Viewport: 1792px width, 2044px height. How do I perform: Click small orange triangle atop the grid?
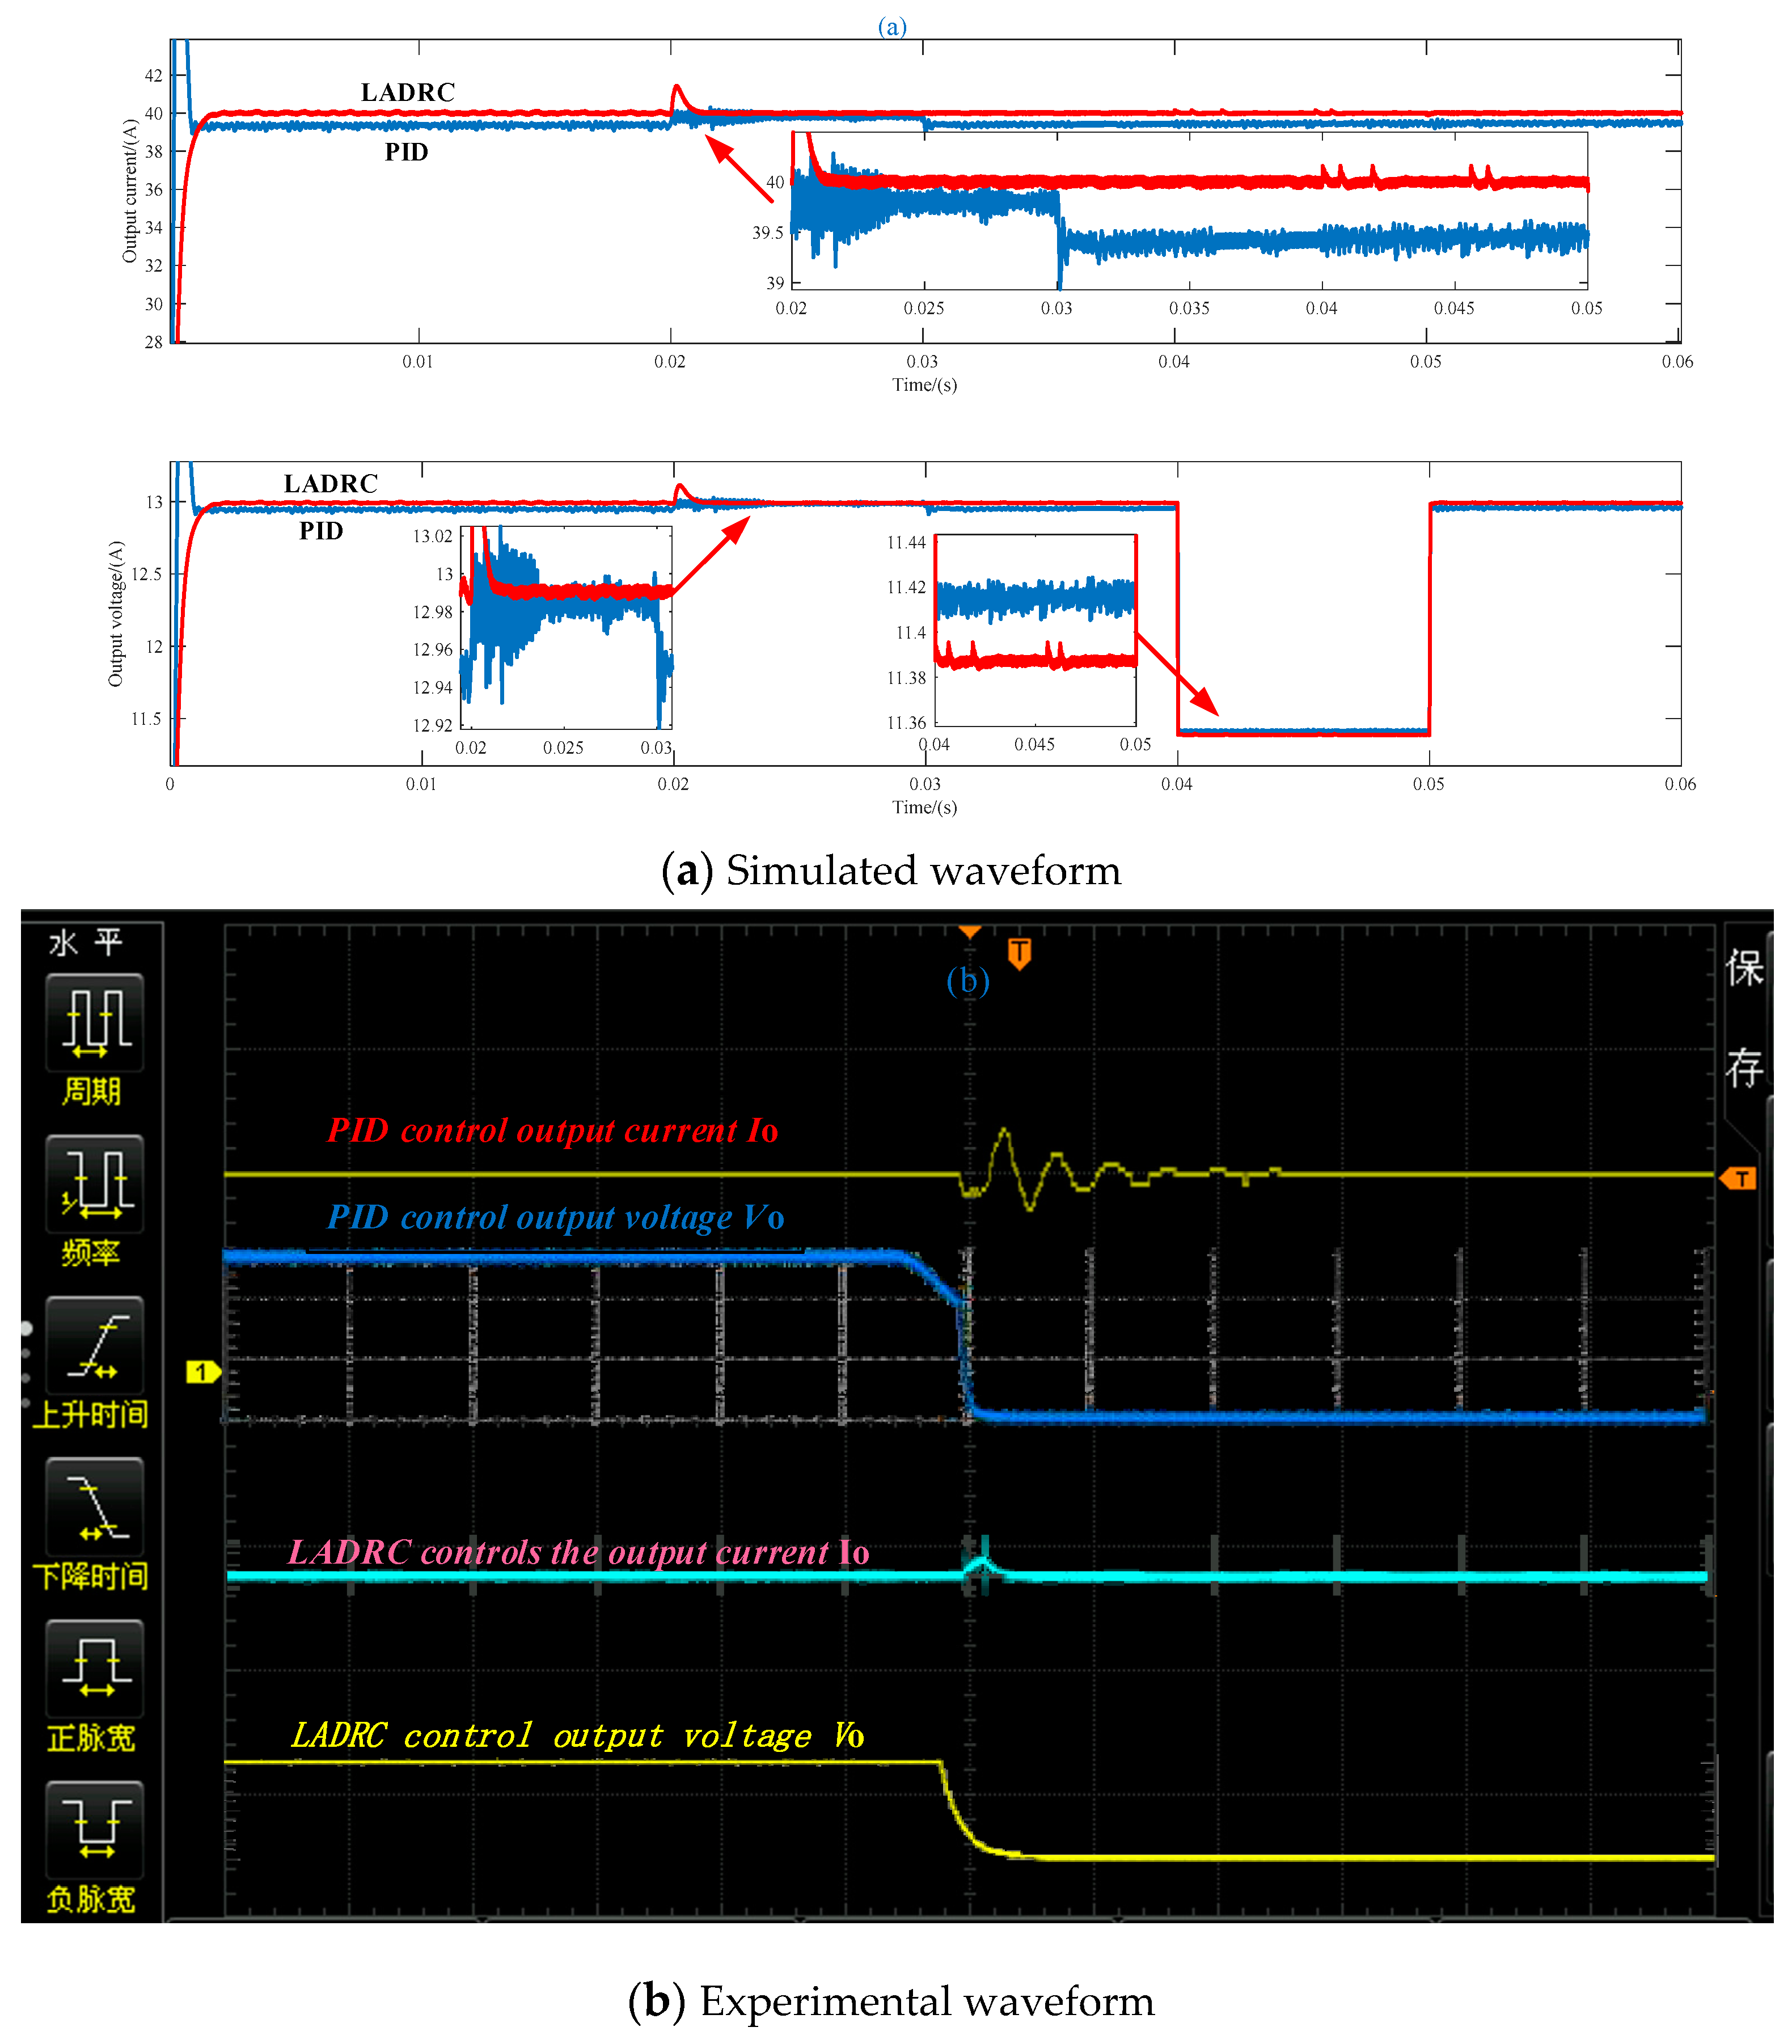tap(969, 932)
